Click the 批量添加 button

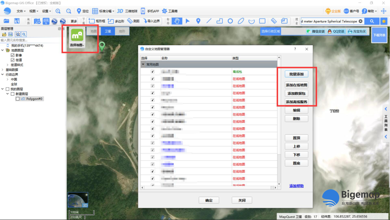[296, 74]
